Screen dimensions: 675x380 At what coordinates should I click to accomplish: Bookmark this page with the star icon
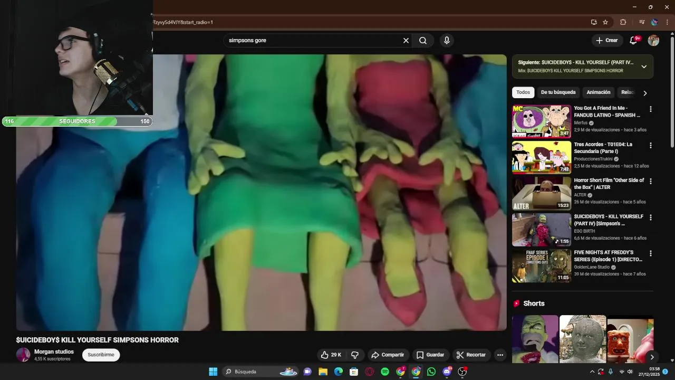coord(605,22)
